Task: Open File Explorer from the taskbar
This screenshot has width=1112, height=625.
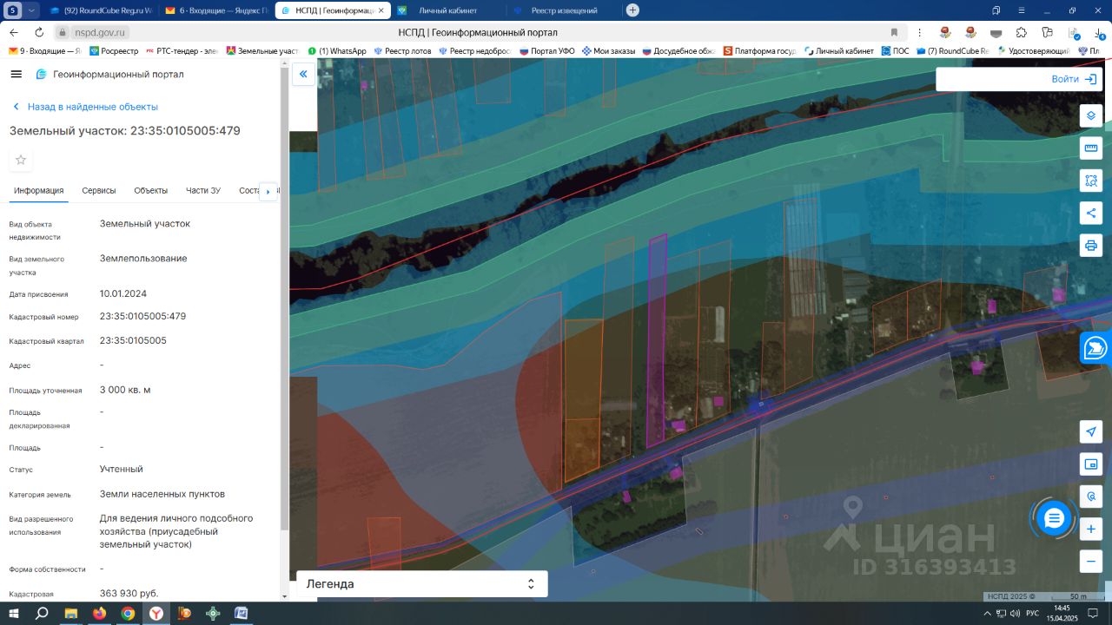Action: (x=70, y=613)
